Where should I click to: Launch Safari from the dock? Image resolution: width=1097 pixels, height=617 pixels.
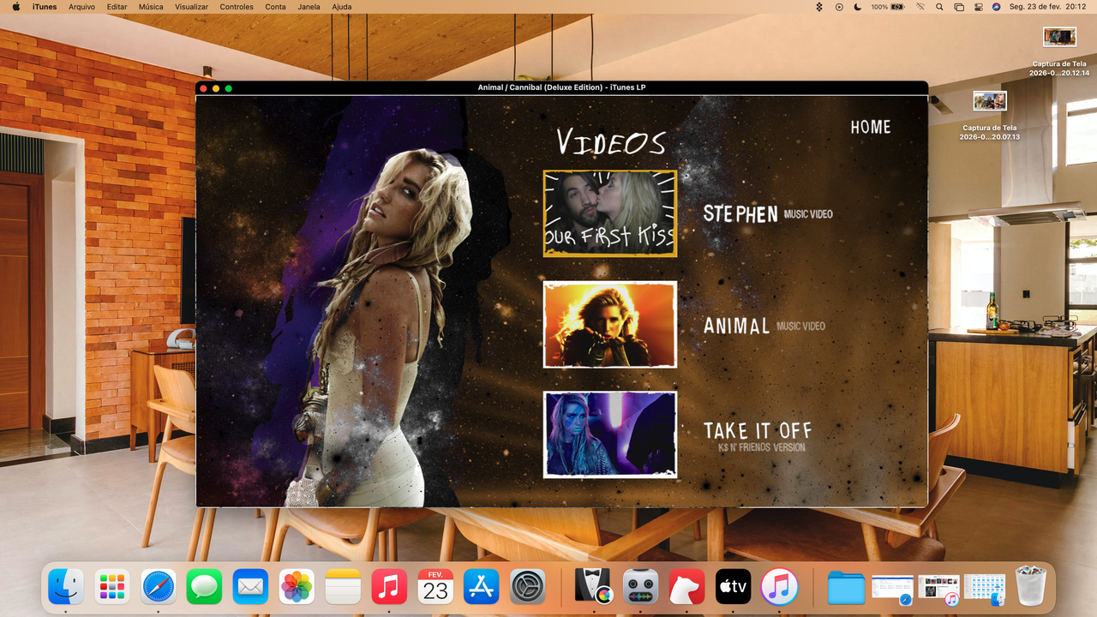click(159, 587)
